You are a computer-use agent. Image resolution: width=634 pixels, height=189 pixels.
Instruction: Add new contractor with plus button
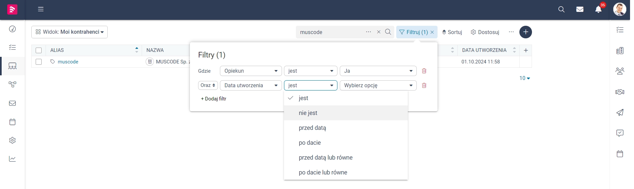(525, 32)
